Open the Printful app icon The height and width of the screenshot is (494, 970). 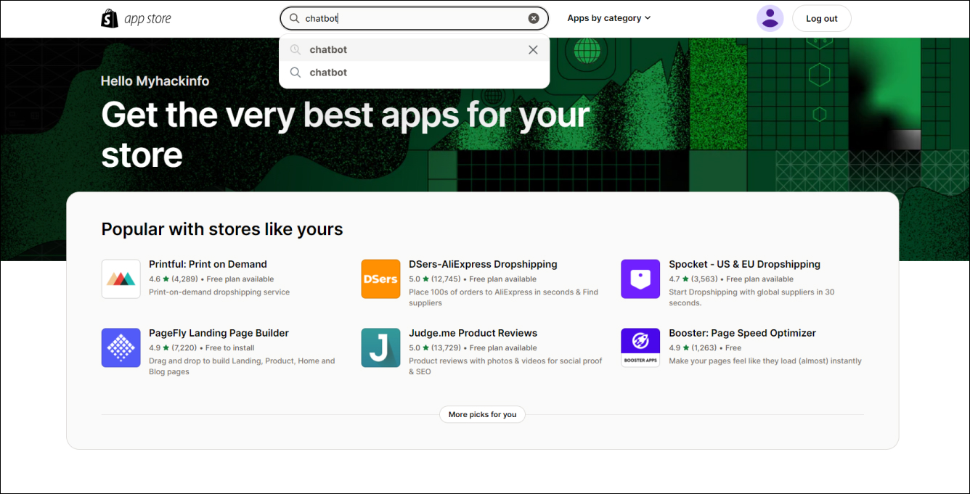coord(121,279)
